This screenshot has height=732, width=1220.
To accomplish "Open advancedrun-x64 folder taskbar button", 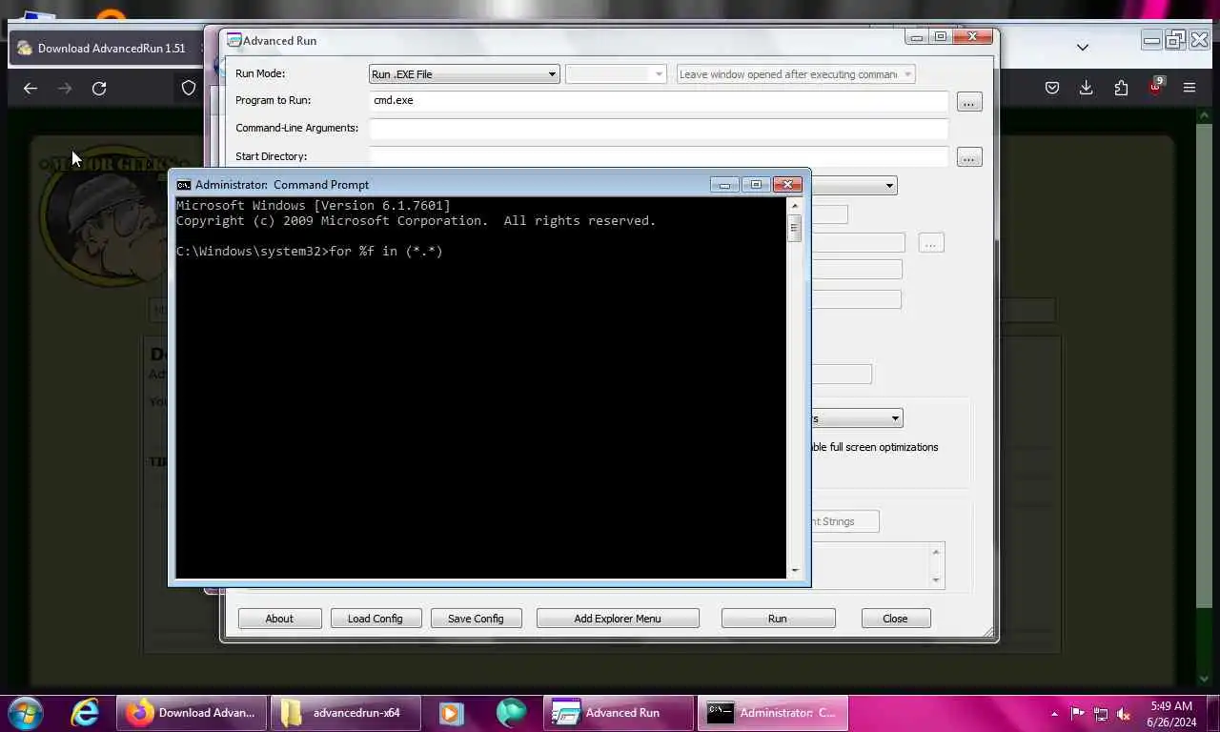I will coord(344,713).
